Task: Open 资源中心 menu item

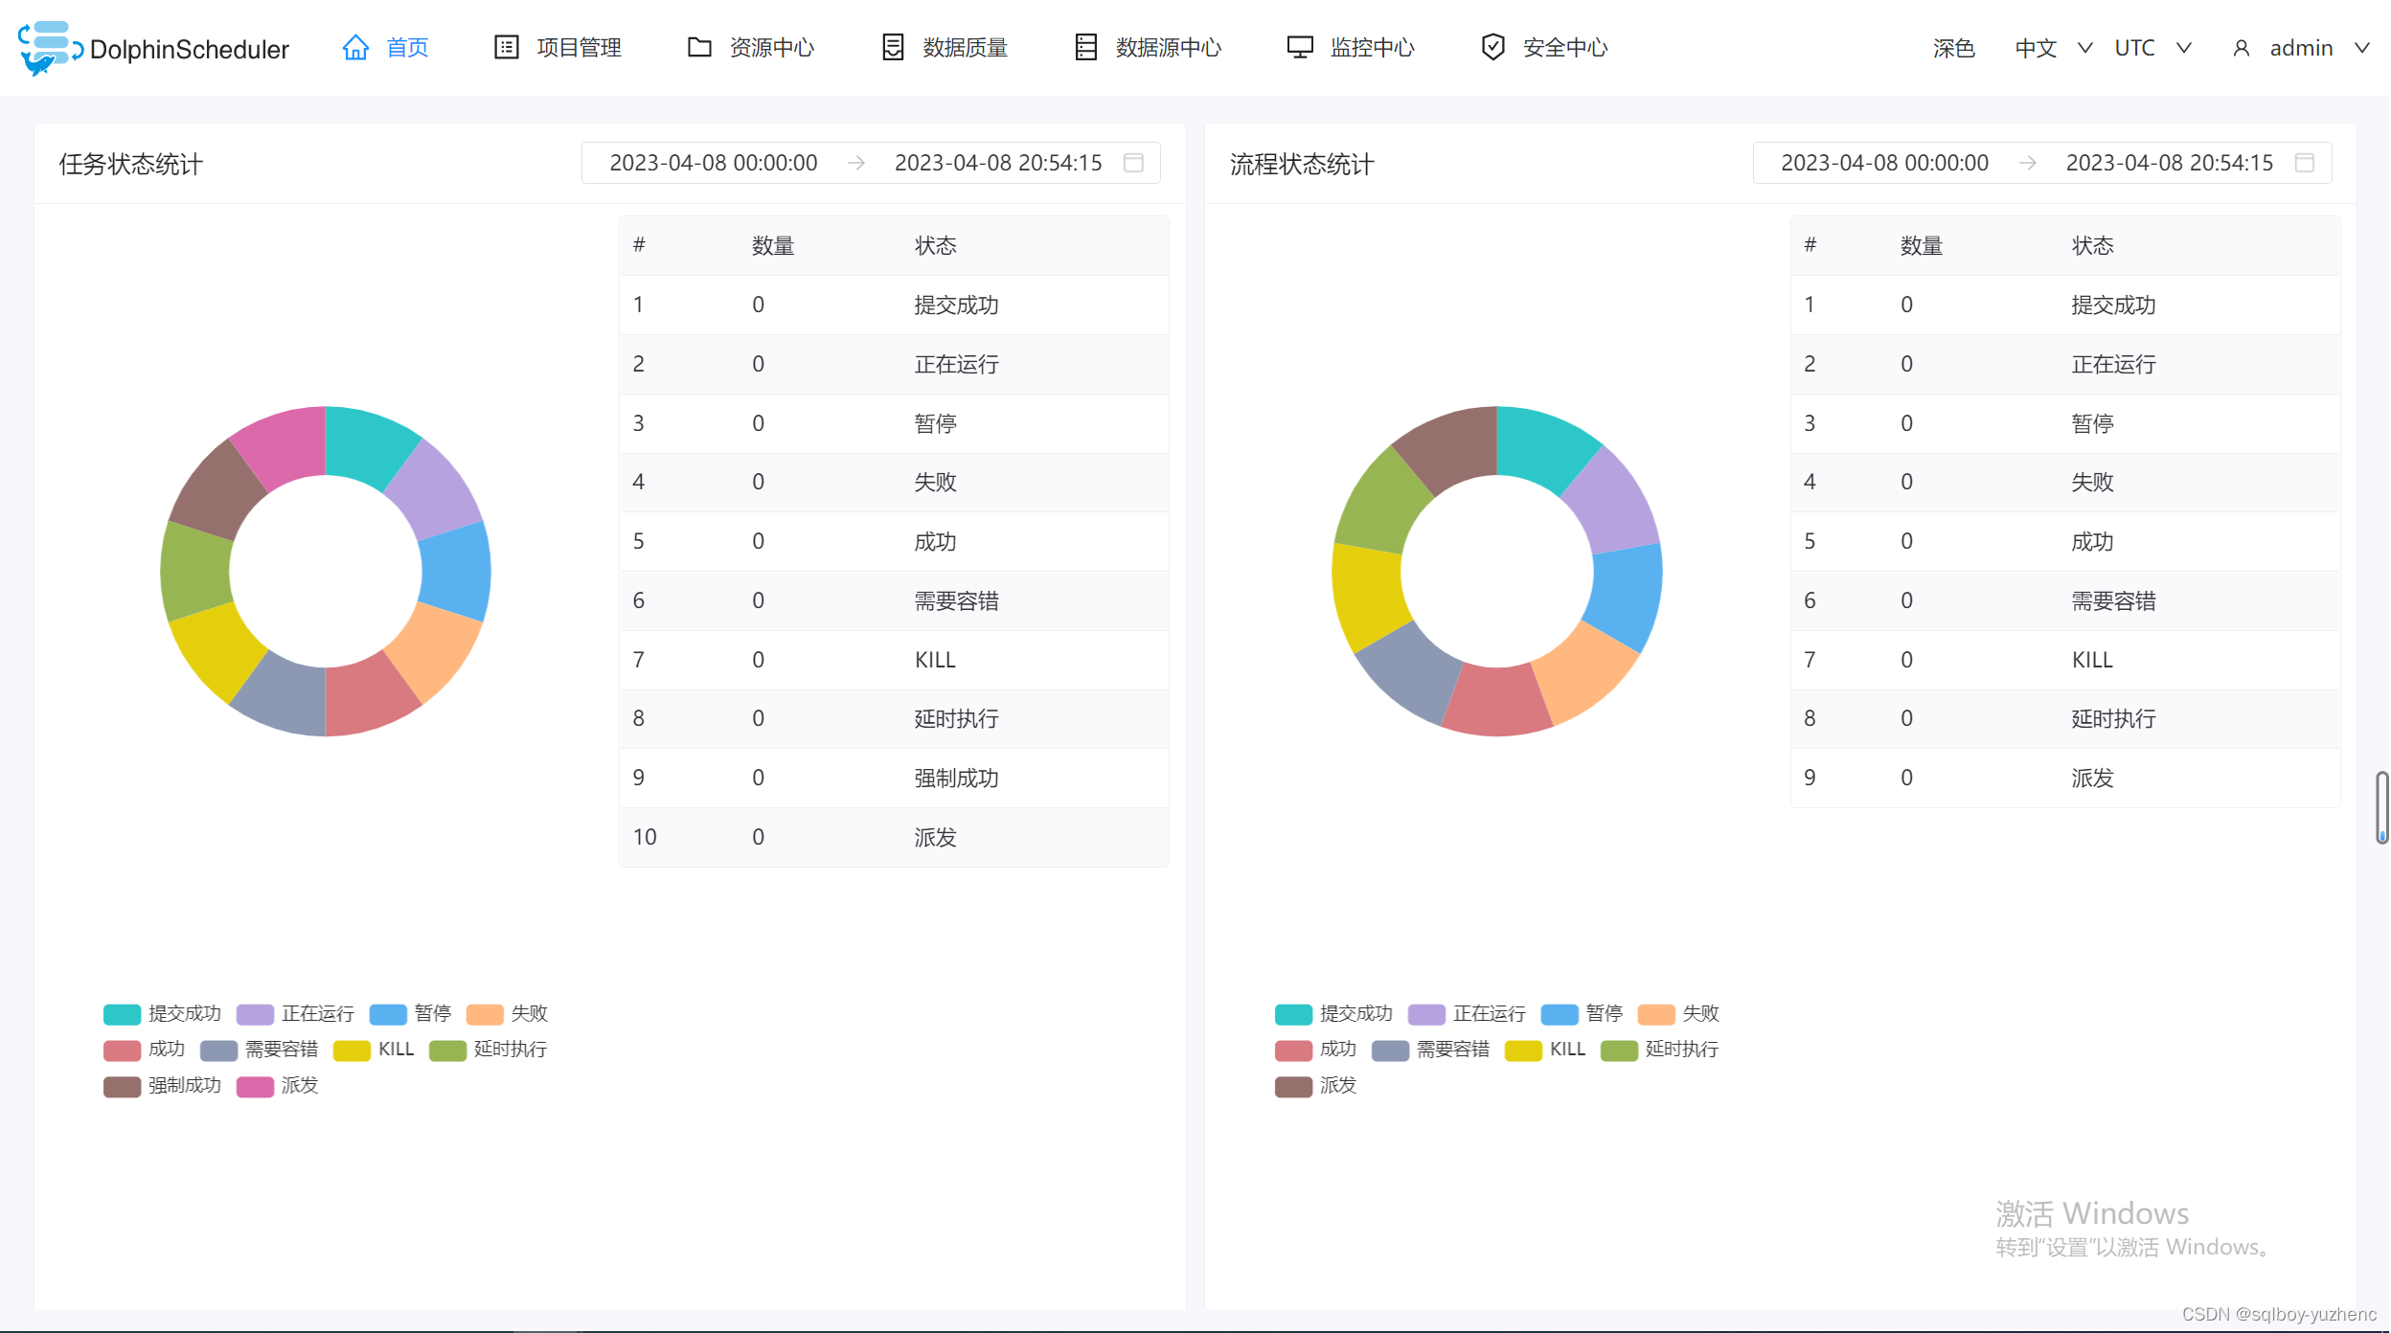Action: click(751, 47)
